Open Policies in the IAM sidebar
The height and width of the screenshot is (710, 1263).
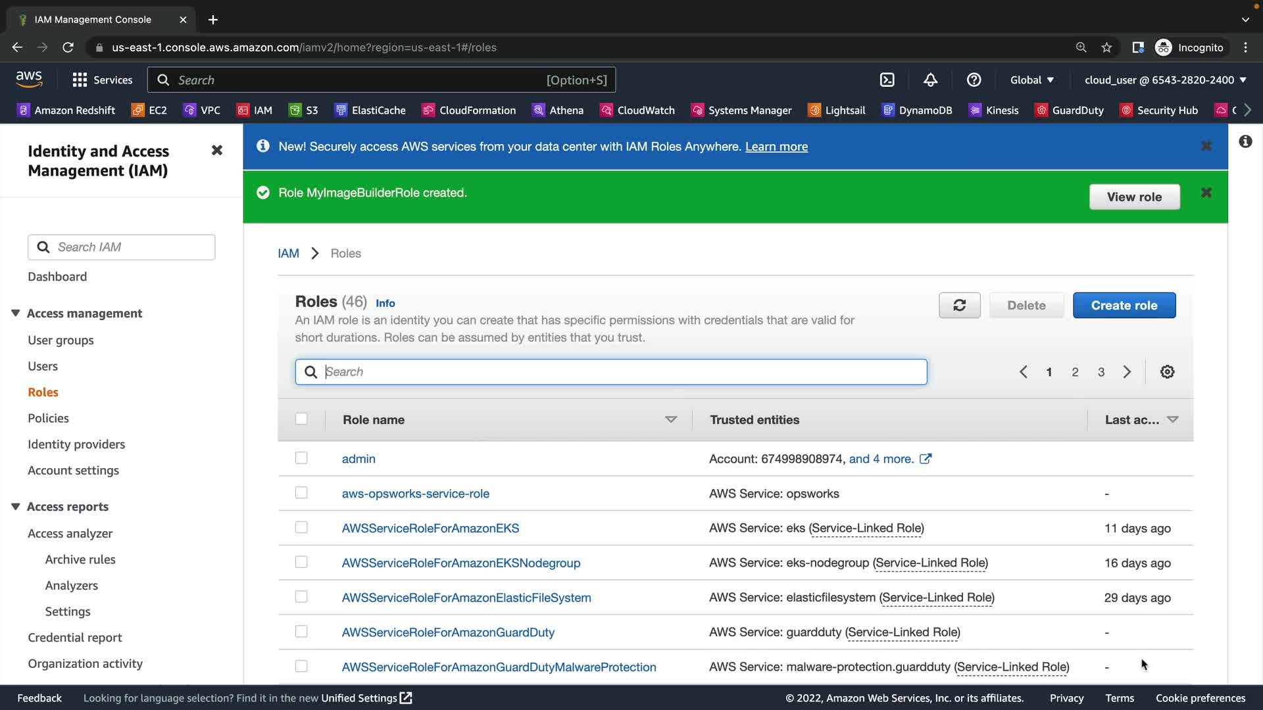(48, 418)
